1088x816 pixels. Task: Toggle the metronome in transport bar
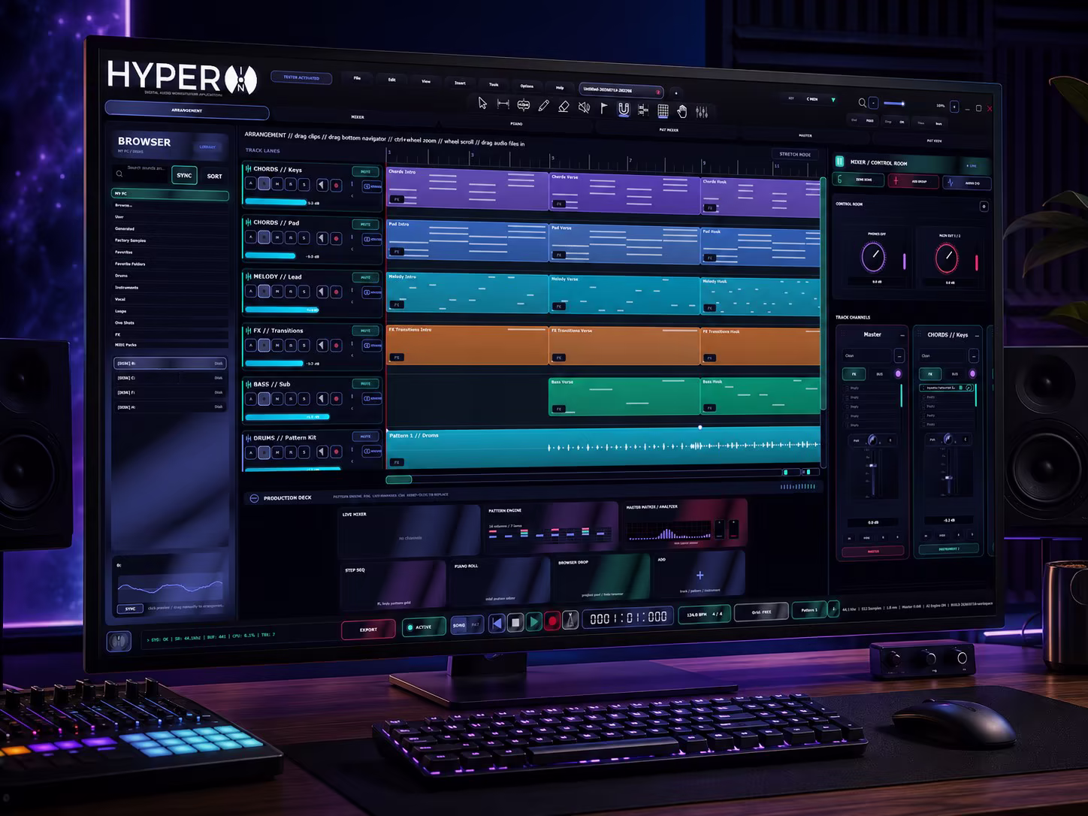(570, 620)
